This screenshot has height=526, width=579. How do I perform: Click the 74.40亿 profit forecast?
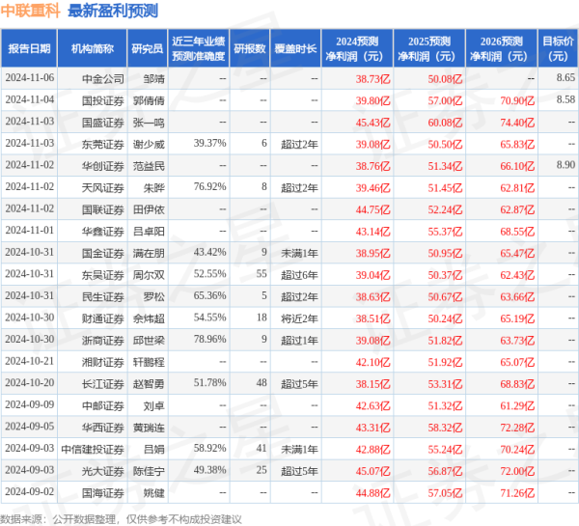click(x=517, y=123)
